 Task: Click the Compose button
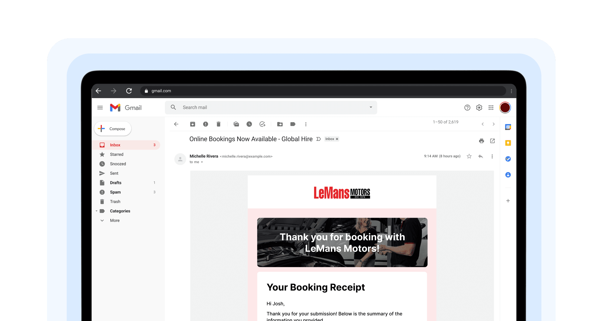[113, 129]
